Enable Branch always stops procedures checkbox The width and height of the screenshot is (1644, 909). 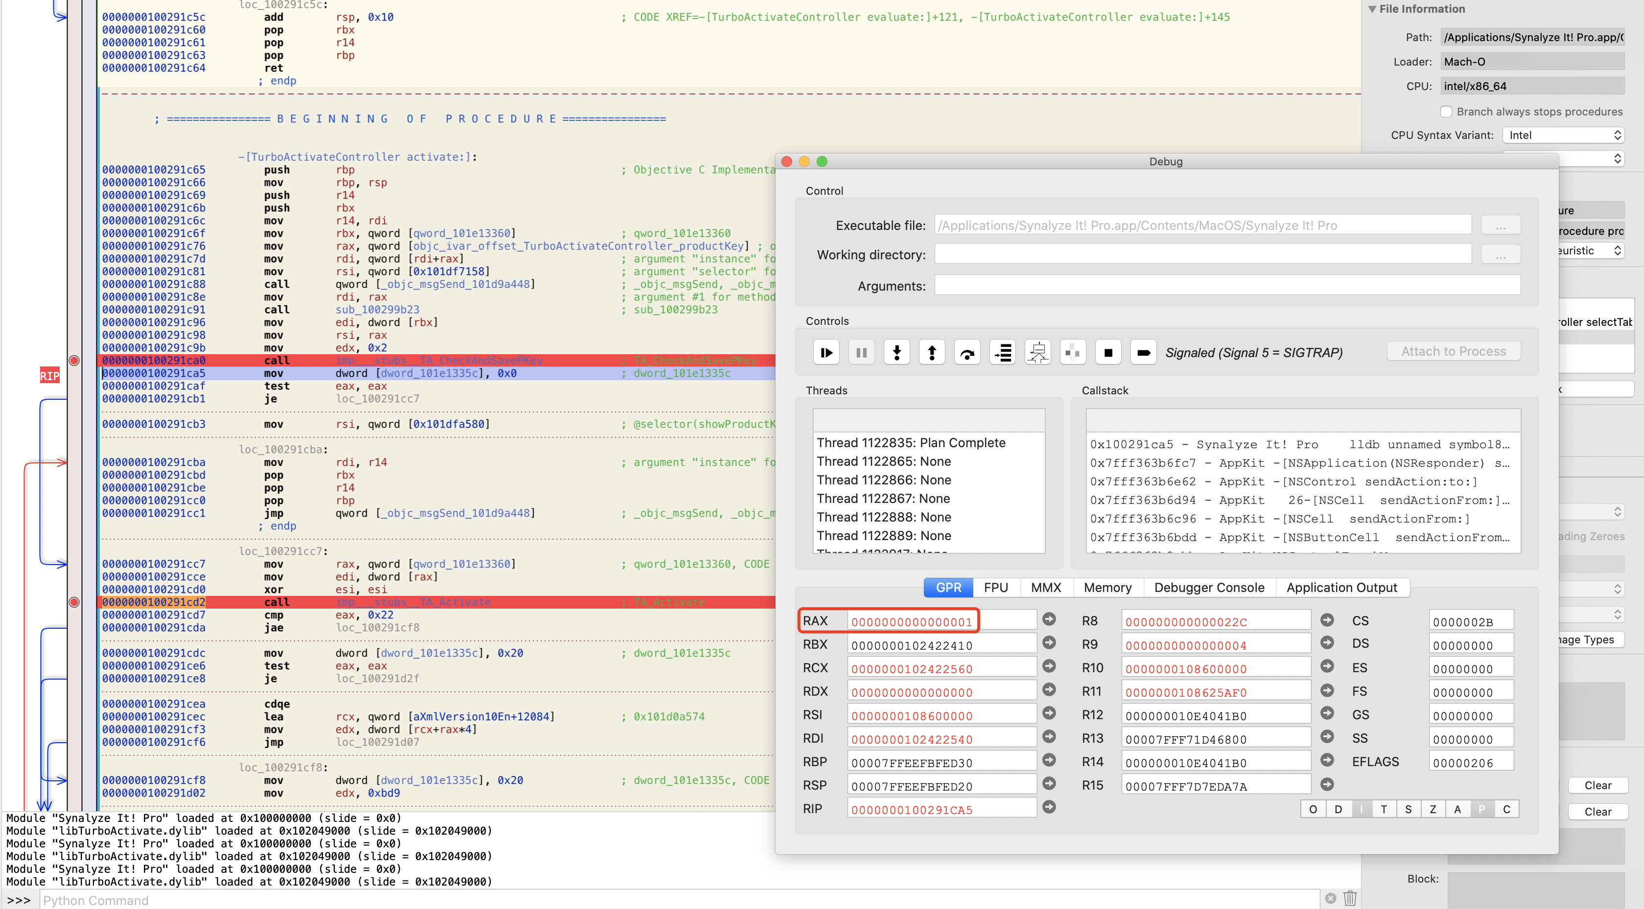click(1446, 112)
